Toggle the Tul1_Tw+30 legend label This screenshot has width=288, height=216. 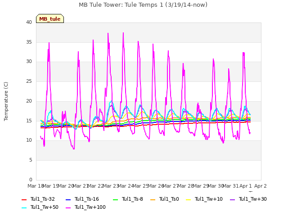253,199
